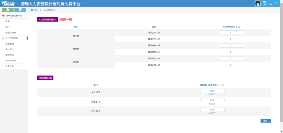
Task: Click the 销售部门 total salary input
Action: click(212, 100)
